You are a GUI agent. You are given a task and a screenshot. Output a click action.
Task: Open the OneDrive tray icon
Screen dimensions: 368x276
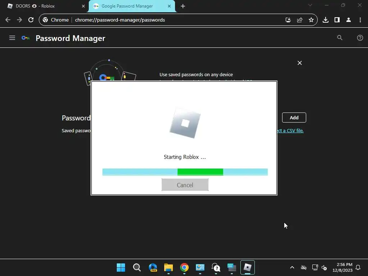(304, 267)
